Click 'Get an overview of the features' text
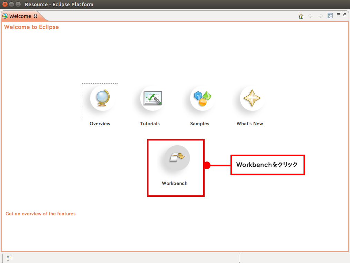The width and height of the screenshot is (350, 263). tap(41, 214)
